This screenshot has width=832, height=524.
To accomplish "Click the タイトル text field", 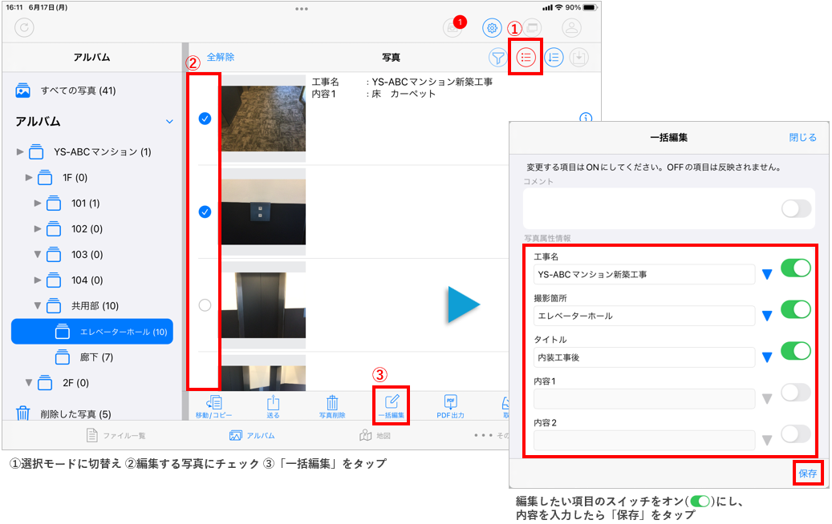I will [644, 357].
